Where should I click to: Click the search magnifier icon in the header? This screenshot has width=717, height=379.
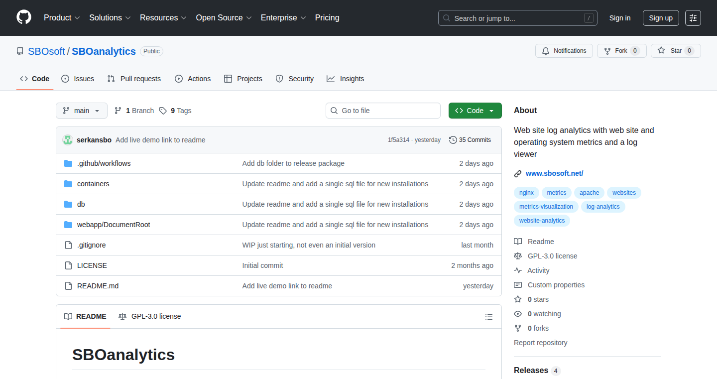point(447,18)
